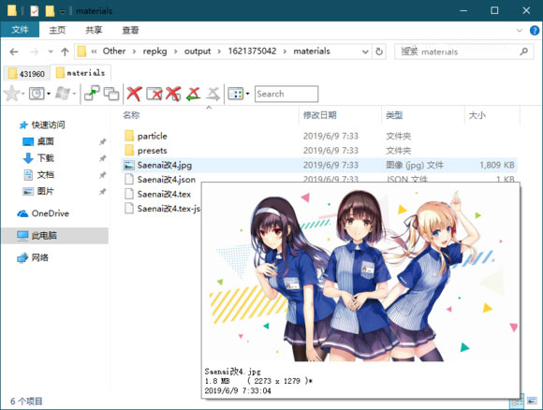The height and width of the screenshot is (410, 543).
Task: Sort by the 修改日期 column header
Action: (319, 115)
